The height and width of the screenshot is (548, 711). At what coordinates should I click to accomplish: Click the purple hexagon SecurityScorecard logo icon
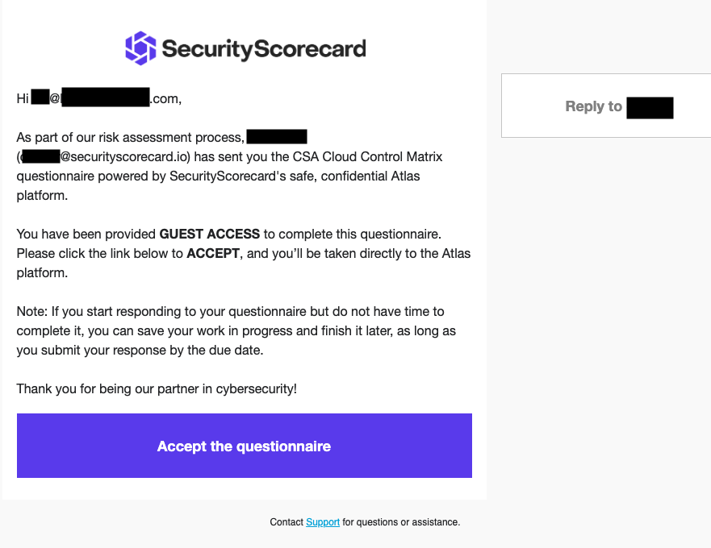coord(140,48)
